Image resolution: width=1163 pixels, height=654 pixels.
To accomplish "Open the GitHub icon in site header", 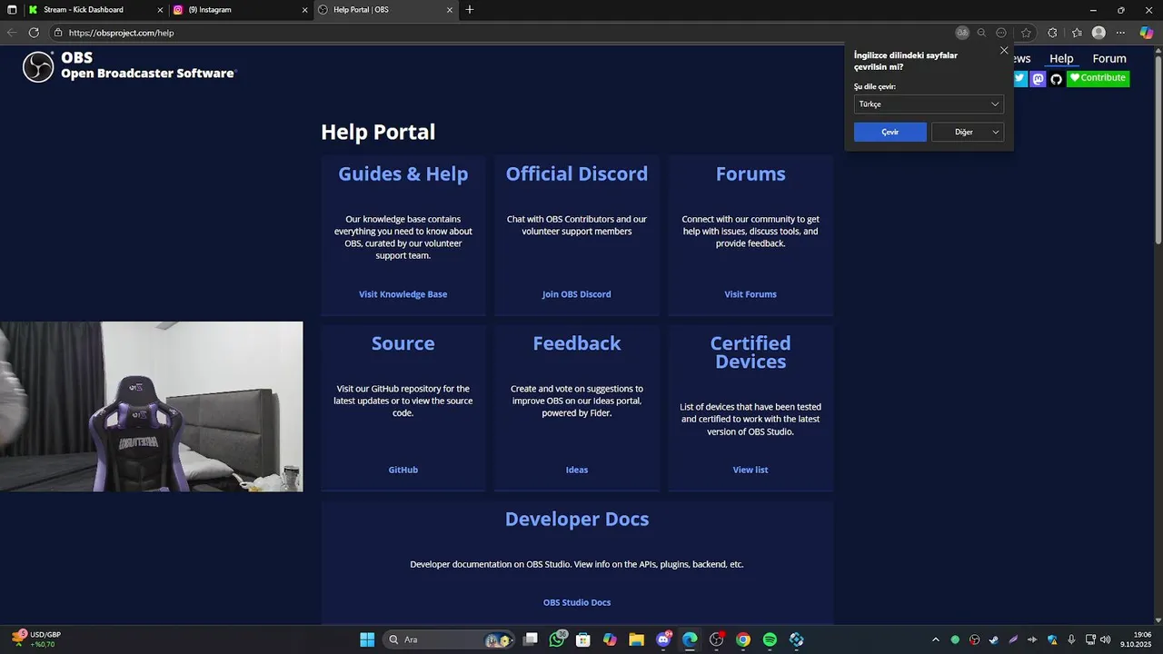I will tap(1056, 79).
